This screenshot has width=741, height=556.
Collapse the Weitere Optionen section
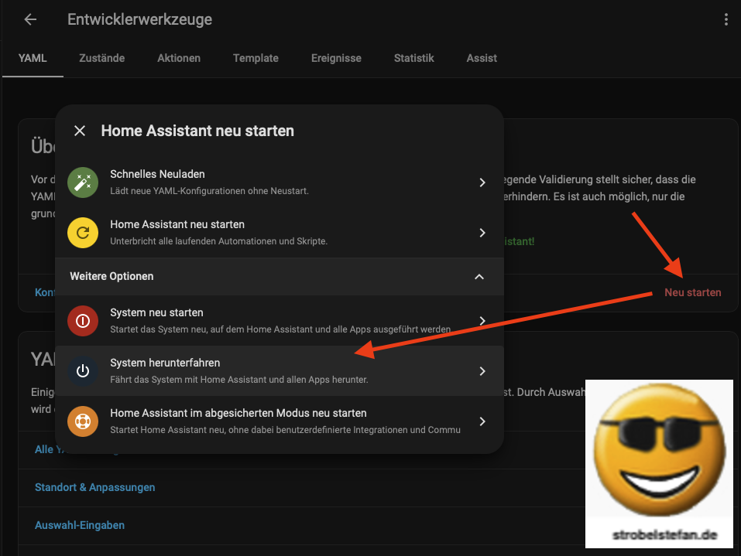click(x=479, y=277)
